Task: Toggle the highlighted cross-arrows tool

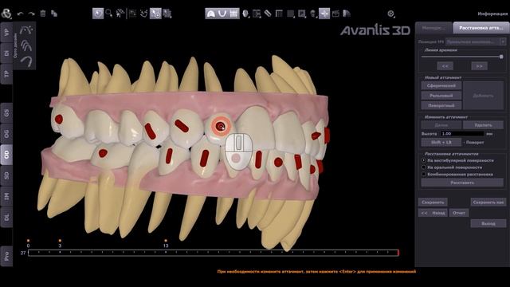Action: (x=324, y=14)
